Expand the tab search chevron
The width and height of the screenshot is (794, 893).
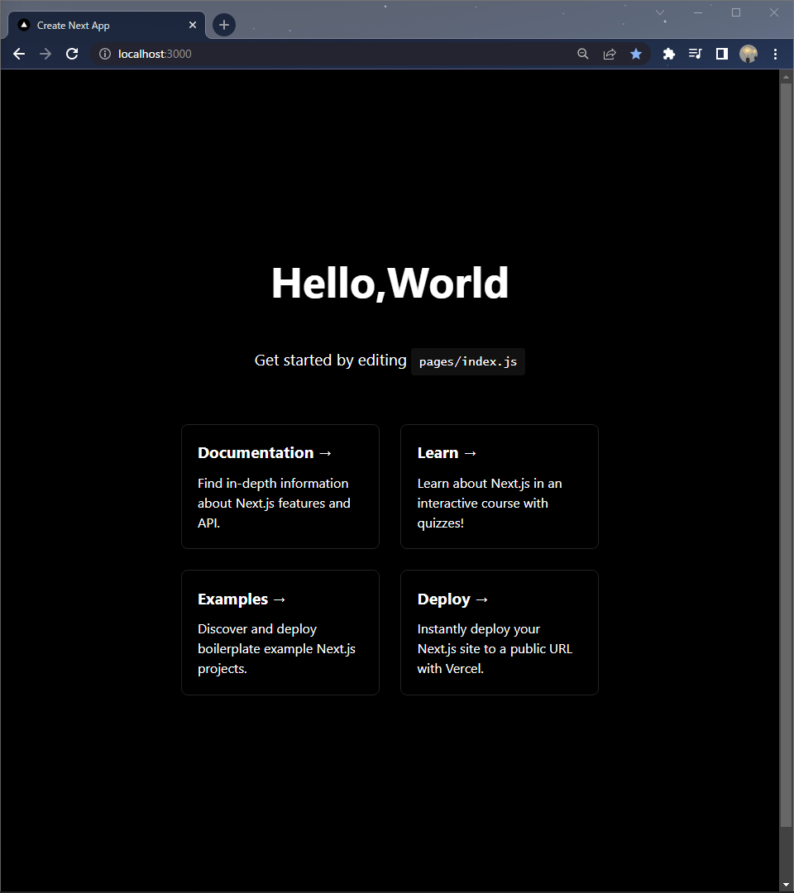tap(660, 12)
